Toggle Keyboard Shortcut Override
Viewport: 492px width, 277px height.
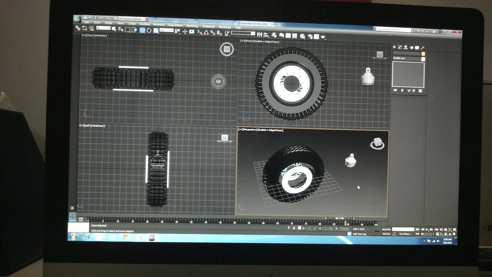point(192,31)
